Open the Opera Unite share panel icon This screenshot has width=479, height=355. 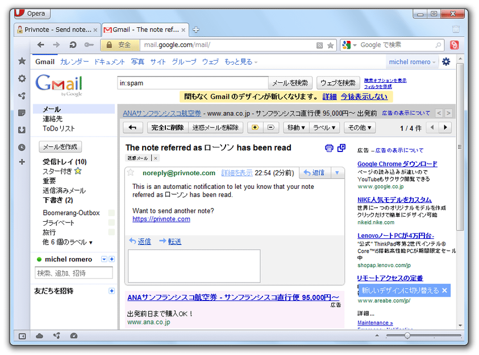[x=22, y=96]
